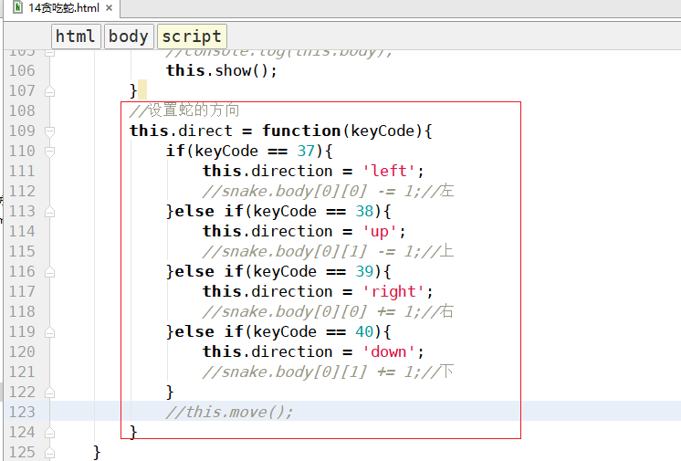Click the //this.move(); comment line
This screenshot has height=461, width=681.
point(230,412)
